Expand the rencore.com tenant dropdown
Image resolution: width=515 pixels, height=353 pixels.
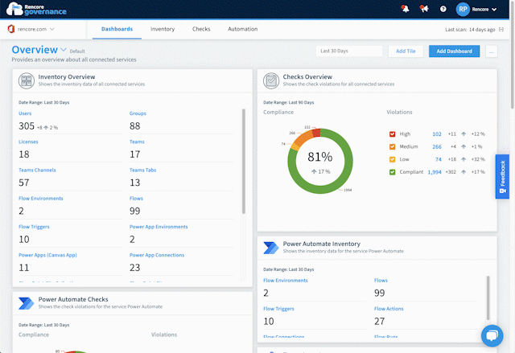[x=51, y=29]
